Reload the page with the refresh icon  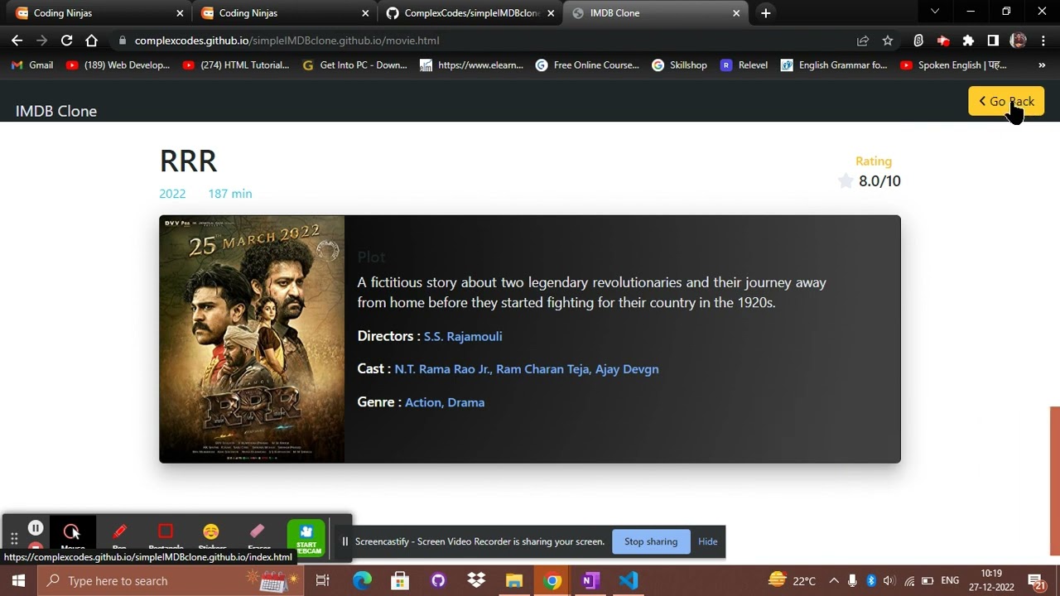tap(66, 41)
